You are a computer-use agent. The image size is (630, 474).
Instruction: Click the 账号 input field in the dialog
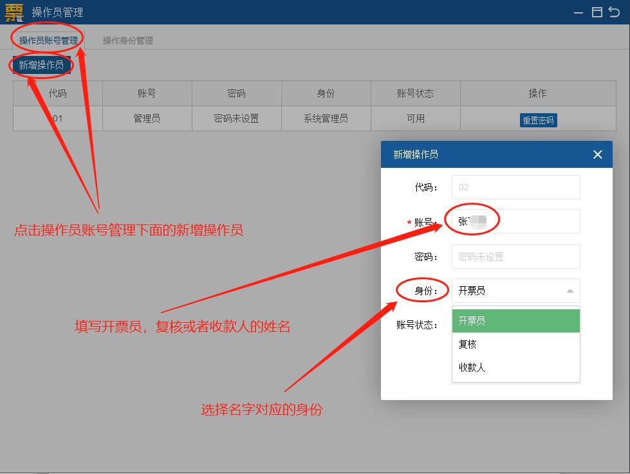click(x=515, y=221)
